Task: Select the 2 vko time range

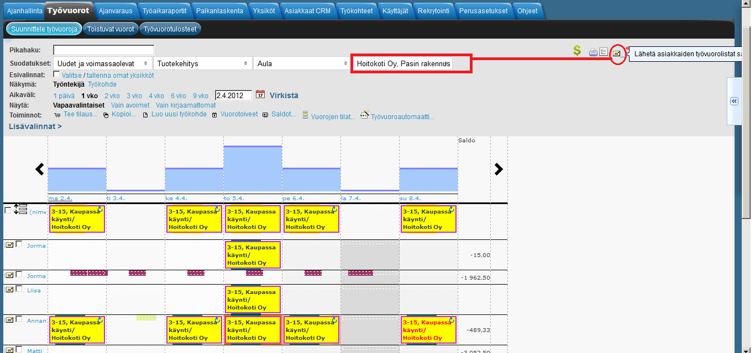Action: [x=112, y=95]
